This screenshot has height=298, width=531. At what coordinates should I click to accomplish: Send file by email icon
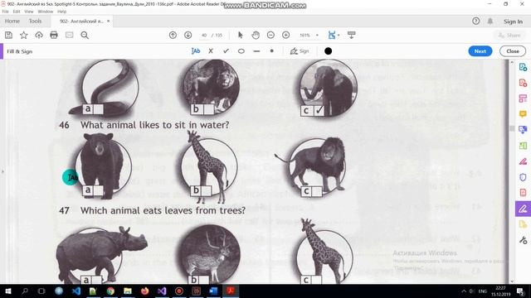(x=69, y=35)
